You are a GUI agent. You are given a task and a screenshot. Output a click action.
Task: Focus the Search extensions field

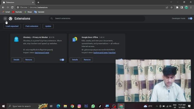[x=97, y=18]
